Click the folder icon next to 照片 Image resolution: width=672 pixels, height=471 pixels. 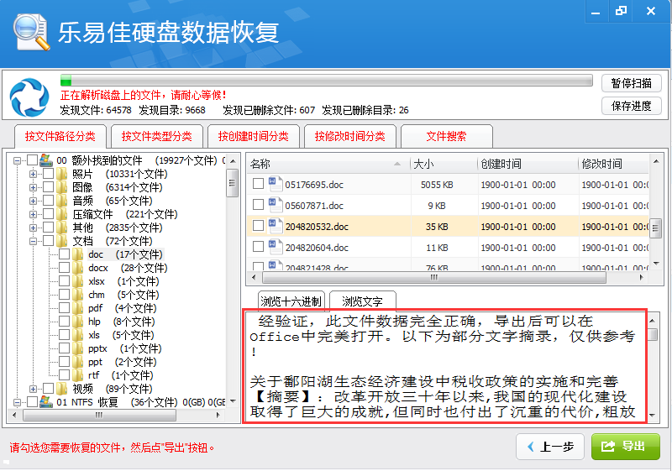tap(62, 174)
